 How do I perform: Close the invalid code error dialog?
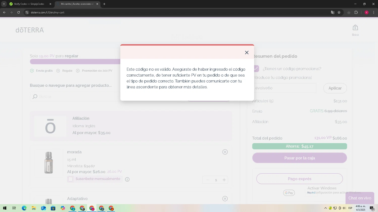point(247,52)
